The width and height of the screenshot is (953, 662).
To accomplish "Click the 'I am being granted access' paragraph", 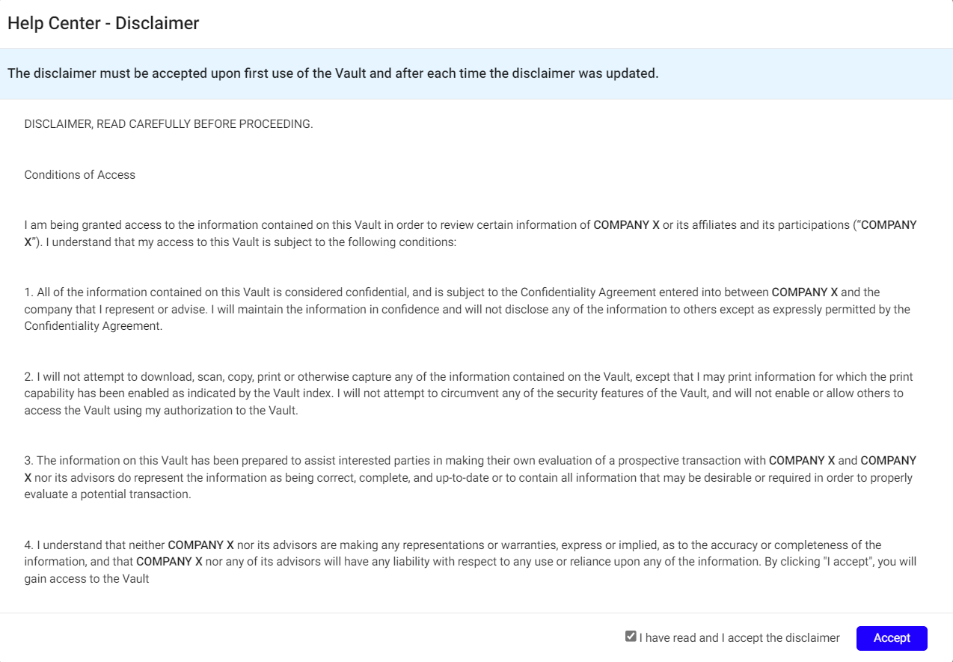I will pyautogui.click(x=299, y=225).
